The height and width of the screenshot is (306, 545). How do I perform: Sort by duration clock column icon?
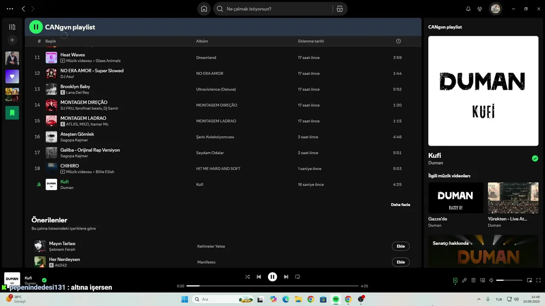[399, 41]
